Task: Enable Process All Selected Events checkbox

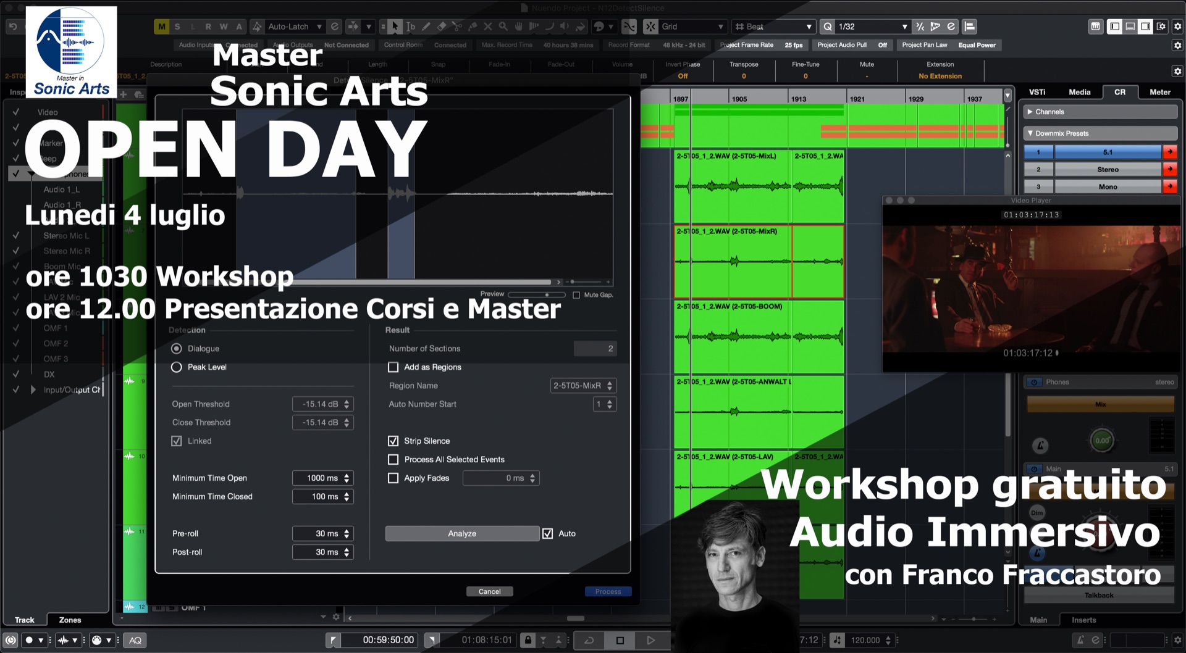Action: pyautogui.click(x=393, y=459)
